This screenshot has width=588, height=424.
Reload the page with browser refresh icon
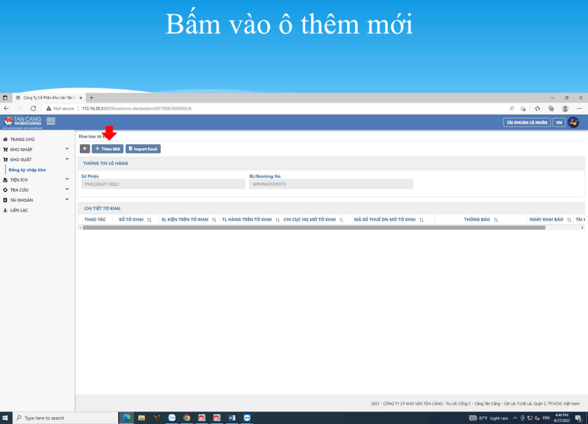(x=33, y=108)
